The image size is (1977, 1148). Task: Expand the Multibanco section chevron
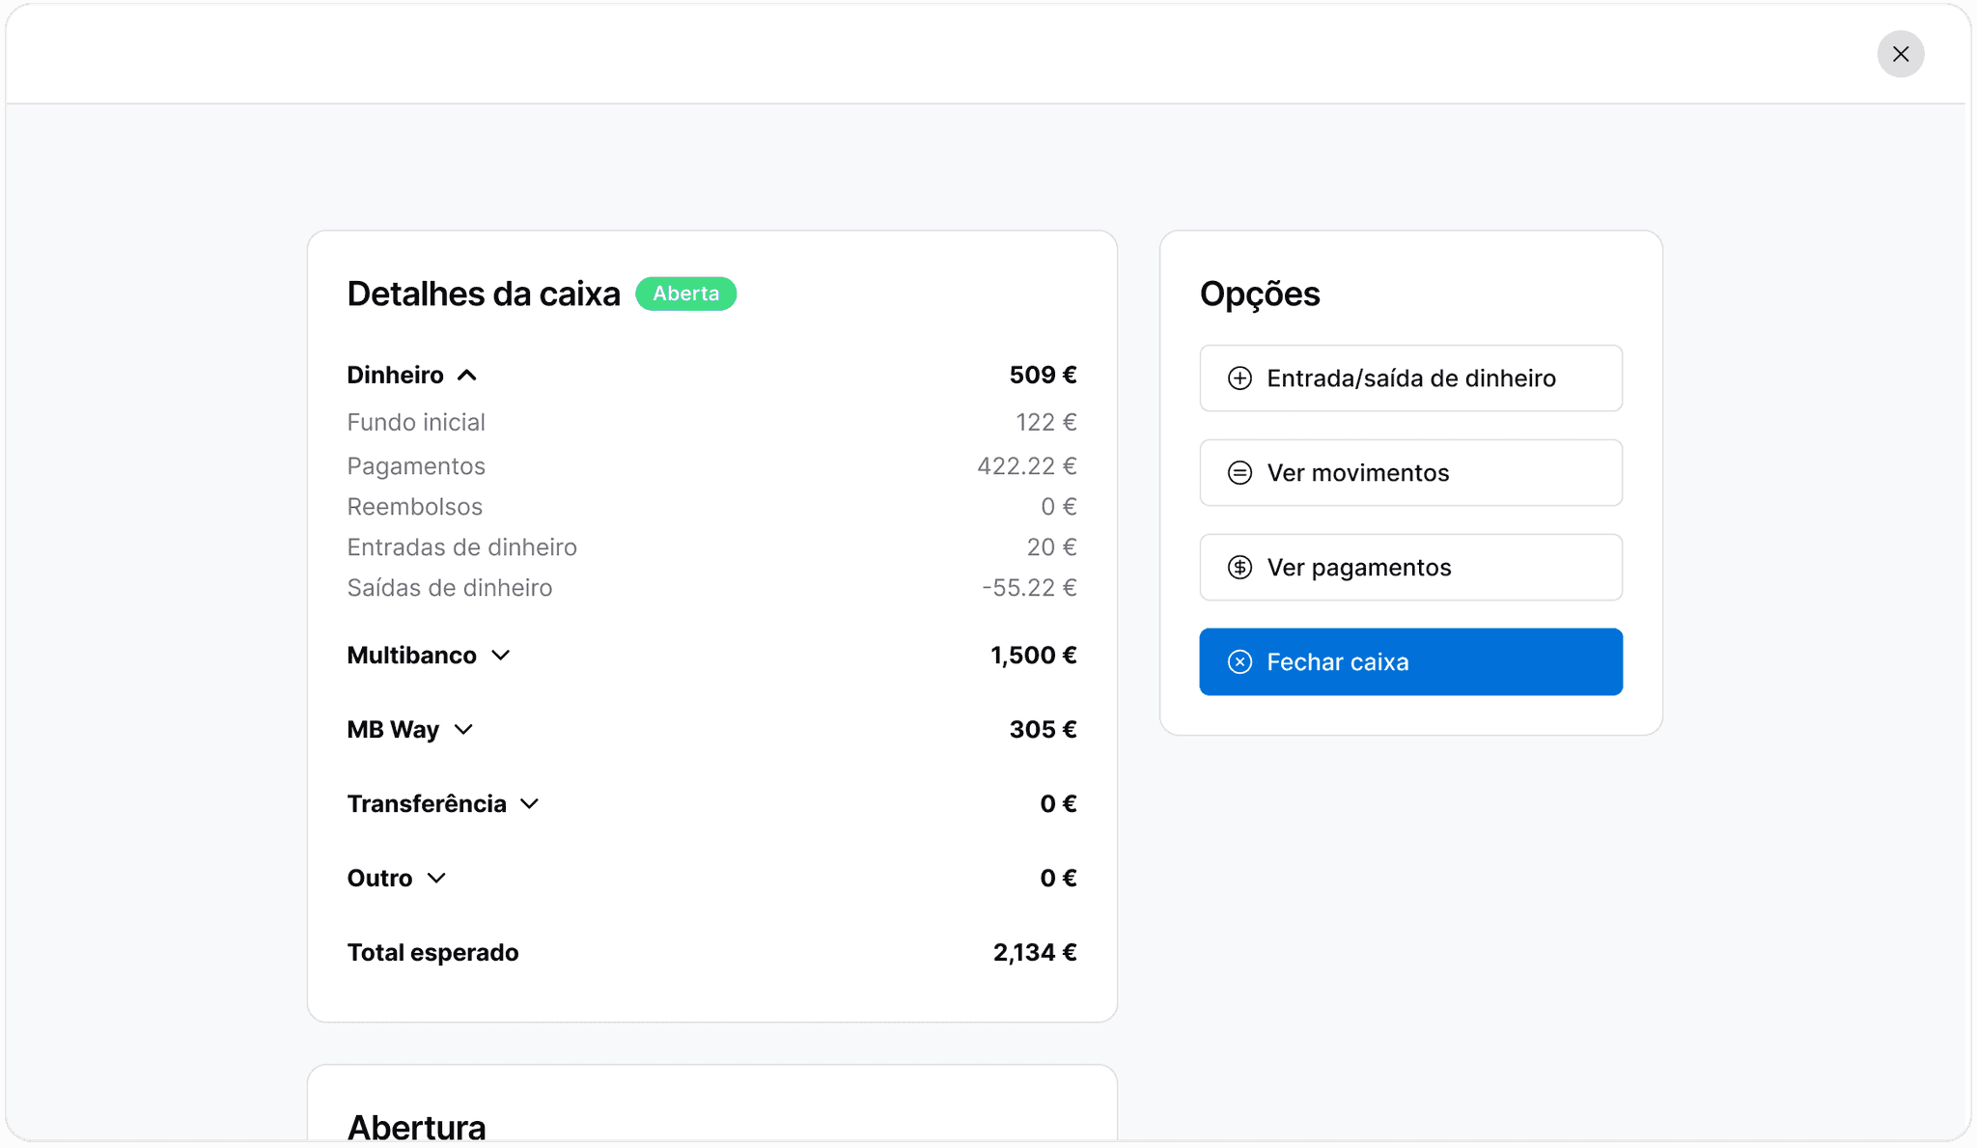(500, 656)
